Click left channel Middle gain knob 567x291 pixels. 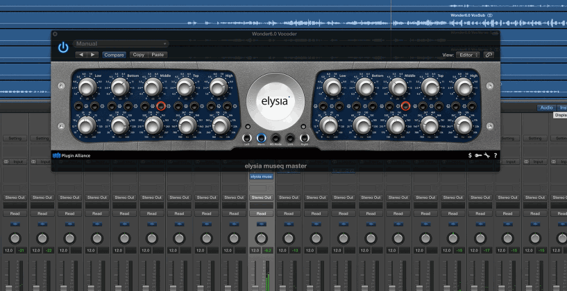point(153,87)
